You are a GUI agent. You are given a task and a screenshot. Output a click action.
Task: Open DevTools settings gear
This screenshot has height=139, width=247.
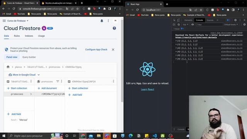235,20
